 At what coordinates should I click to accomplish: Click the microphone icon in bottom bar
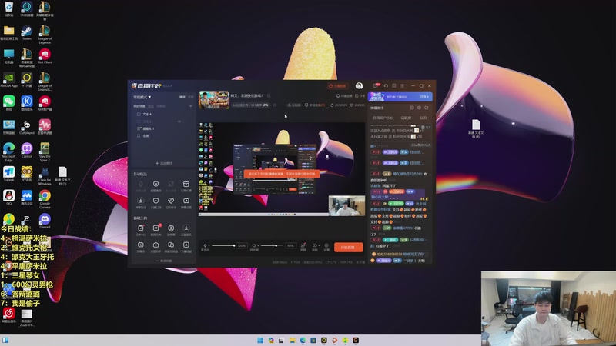coord(205,245)
